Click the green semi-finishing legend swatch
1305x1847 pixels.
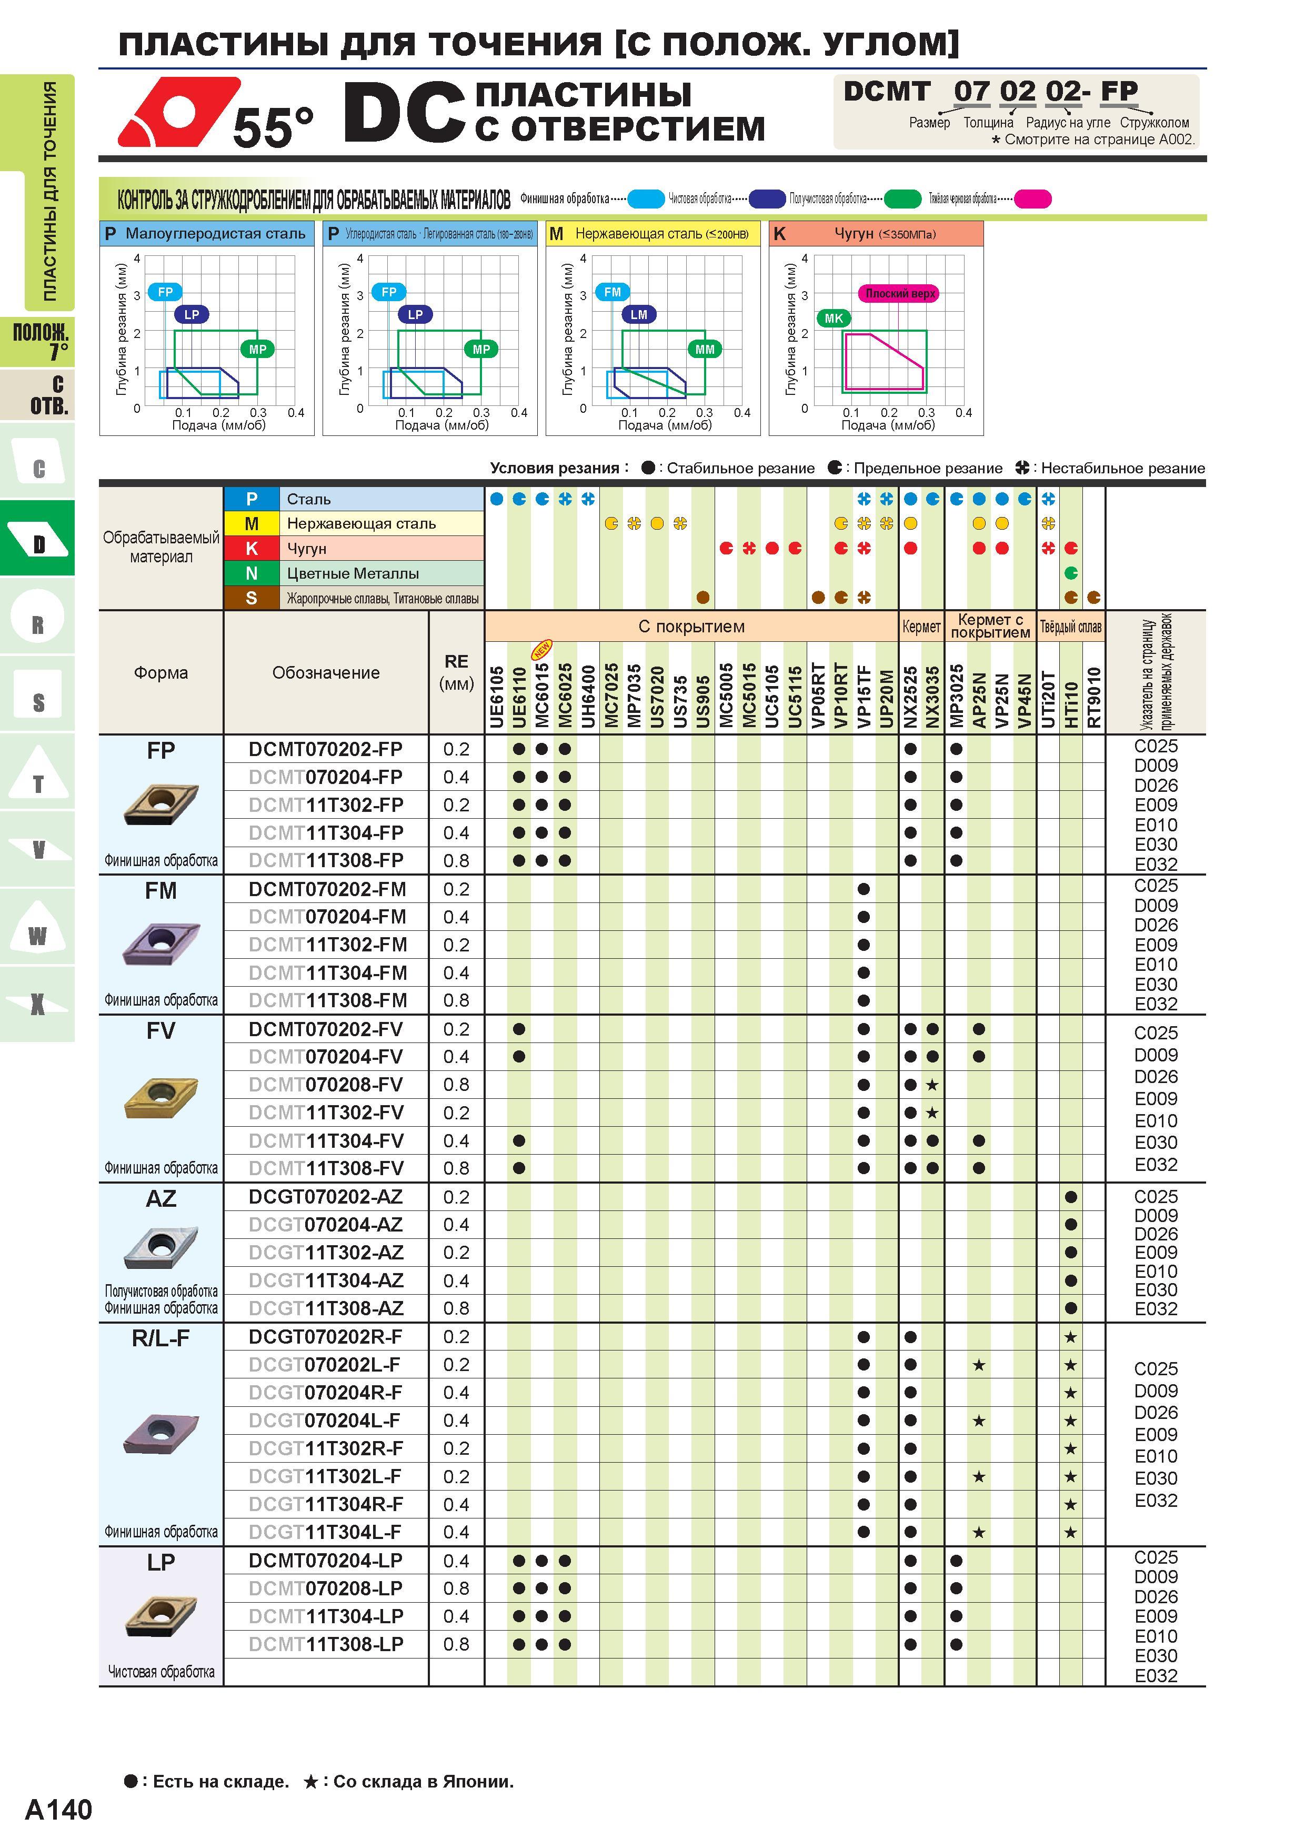(902, 198)
